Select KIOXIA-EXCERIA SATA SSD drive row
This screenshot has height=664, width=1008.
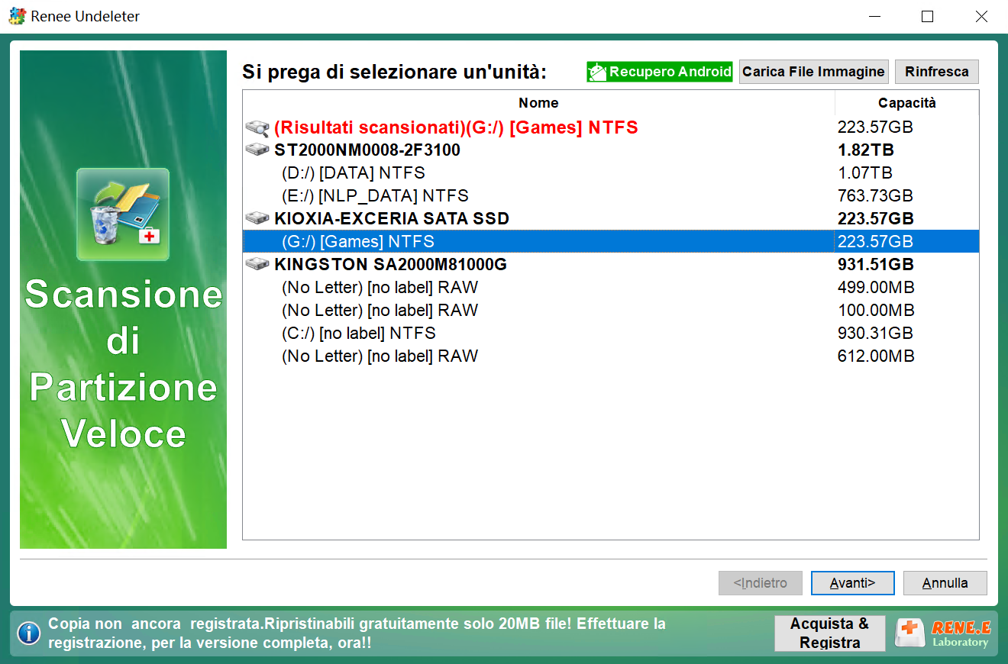pyautogui.click(x=611, y=219)
